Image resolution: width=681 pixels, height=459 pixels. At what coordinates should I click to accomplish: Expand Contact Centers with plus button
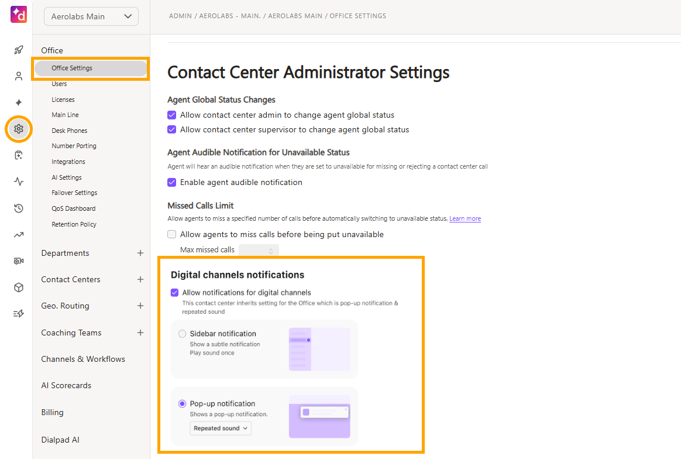point(140,279)
